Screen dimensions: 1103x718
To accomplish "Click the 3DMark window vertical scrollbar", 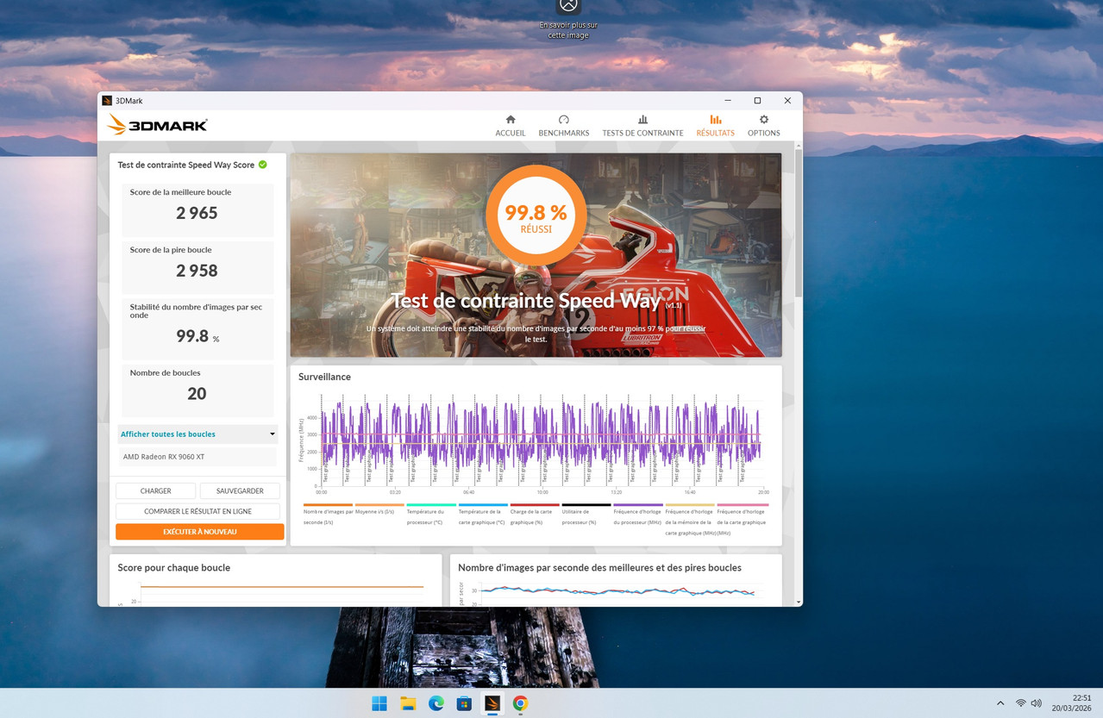I will [799, 224].
